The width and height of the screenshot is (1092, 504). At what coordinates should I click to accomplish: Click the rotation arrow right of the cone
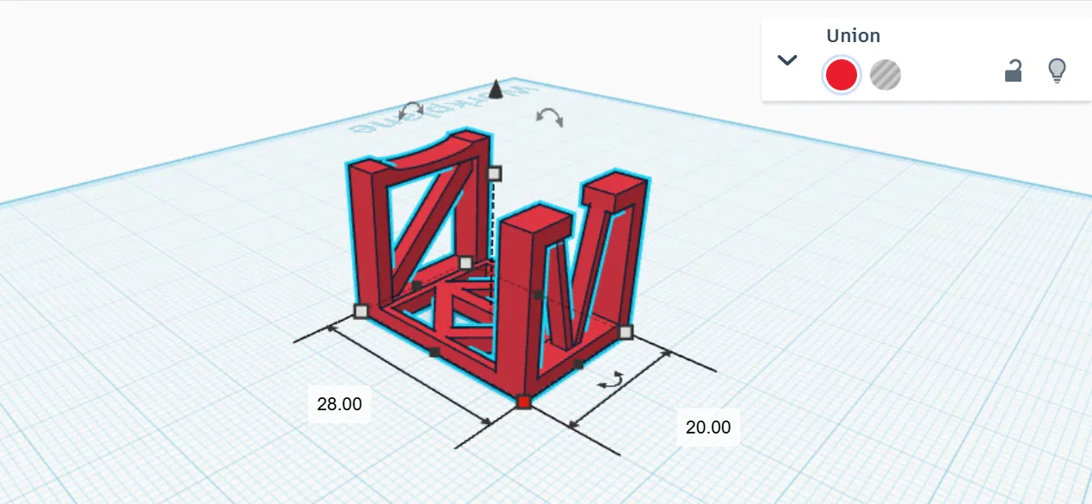point(549,118)
